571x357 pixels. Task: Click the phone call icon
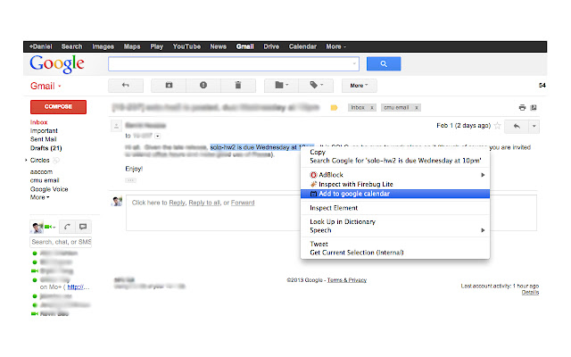pyautogui.click(x=67, y=227)
